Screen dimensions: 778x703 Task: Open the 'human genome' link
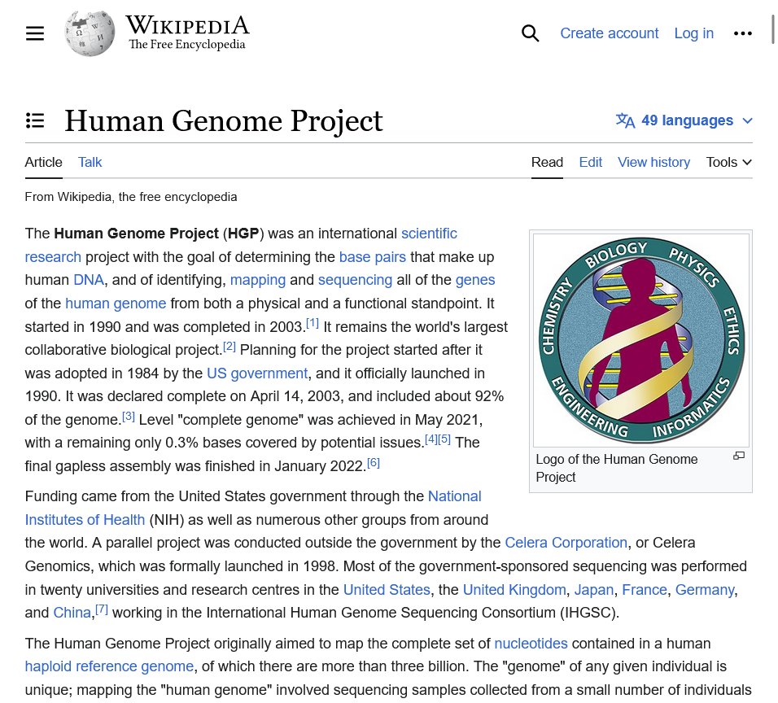coord(116,303)
